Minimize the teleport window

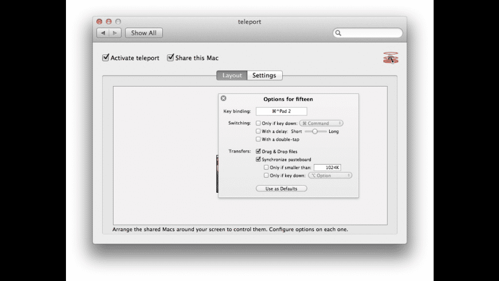(x=109, y=22)
